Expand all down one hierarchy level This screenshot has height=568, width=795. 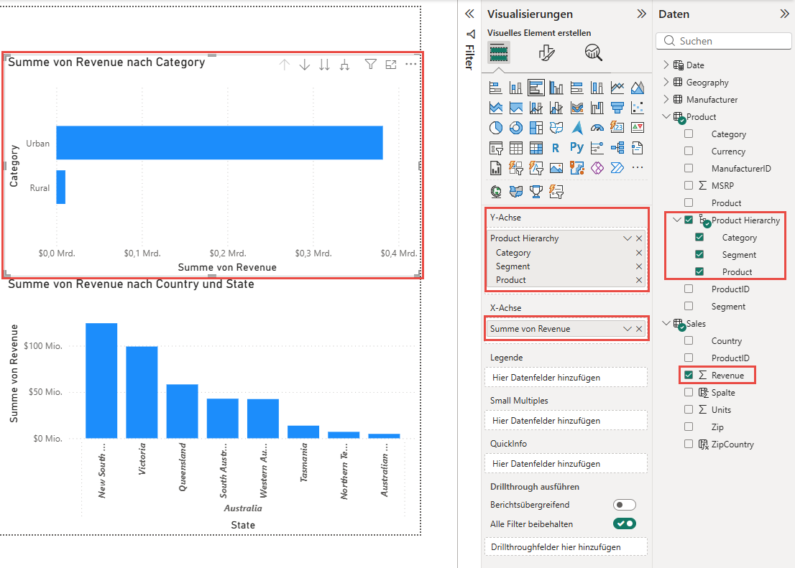point(345,65)
